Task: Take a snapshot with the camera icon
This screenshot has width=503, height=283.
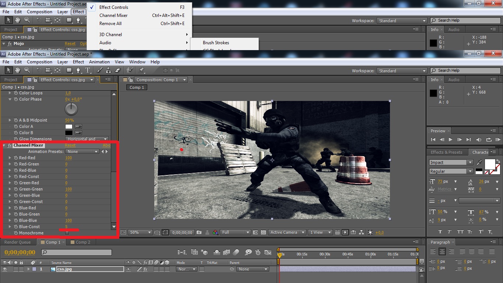Action: point(199,233)
